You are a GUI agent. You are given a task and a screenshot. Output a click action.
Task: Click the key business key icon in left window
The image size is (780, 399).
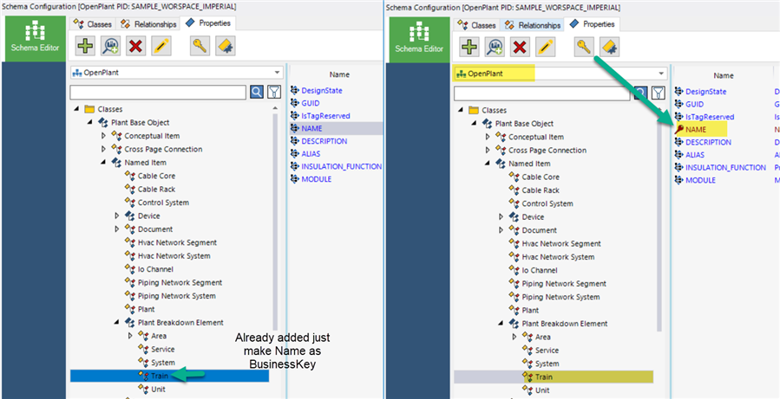(x=200, y=46)
